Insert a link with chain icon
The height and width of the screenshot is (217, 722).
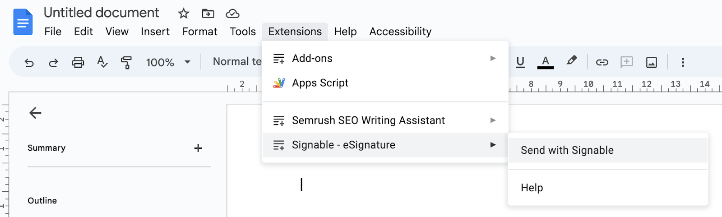click(602, 62)
